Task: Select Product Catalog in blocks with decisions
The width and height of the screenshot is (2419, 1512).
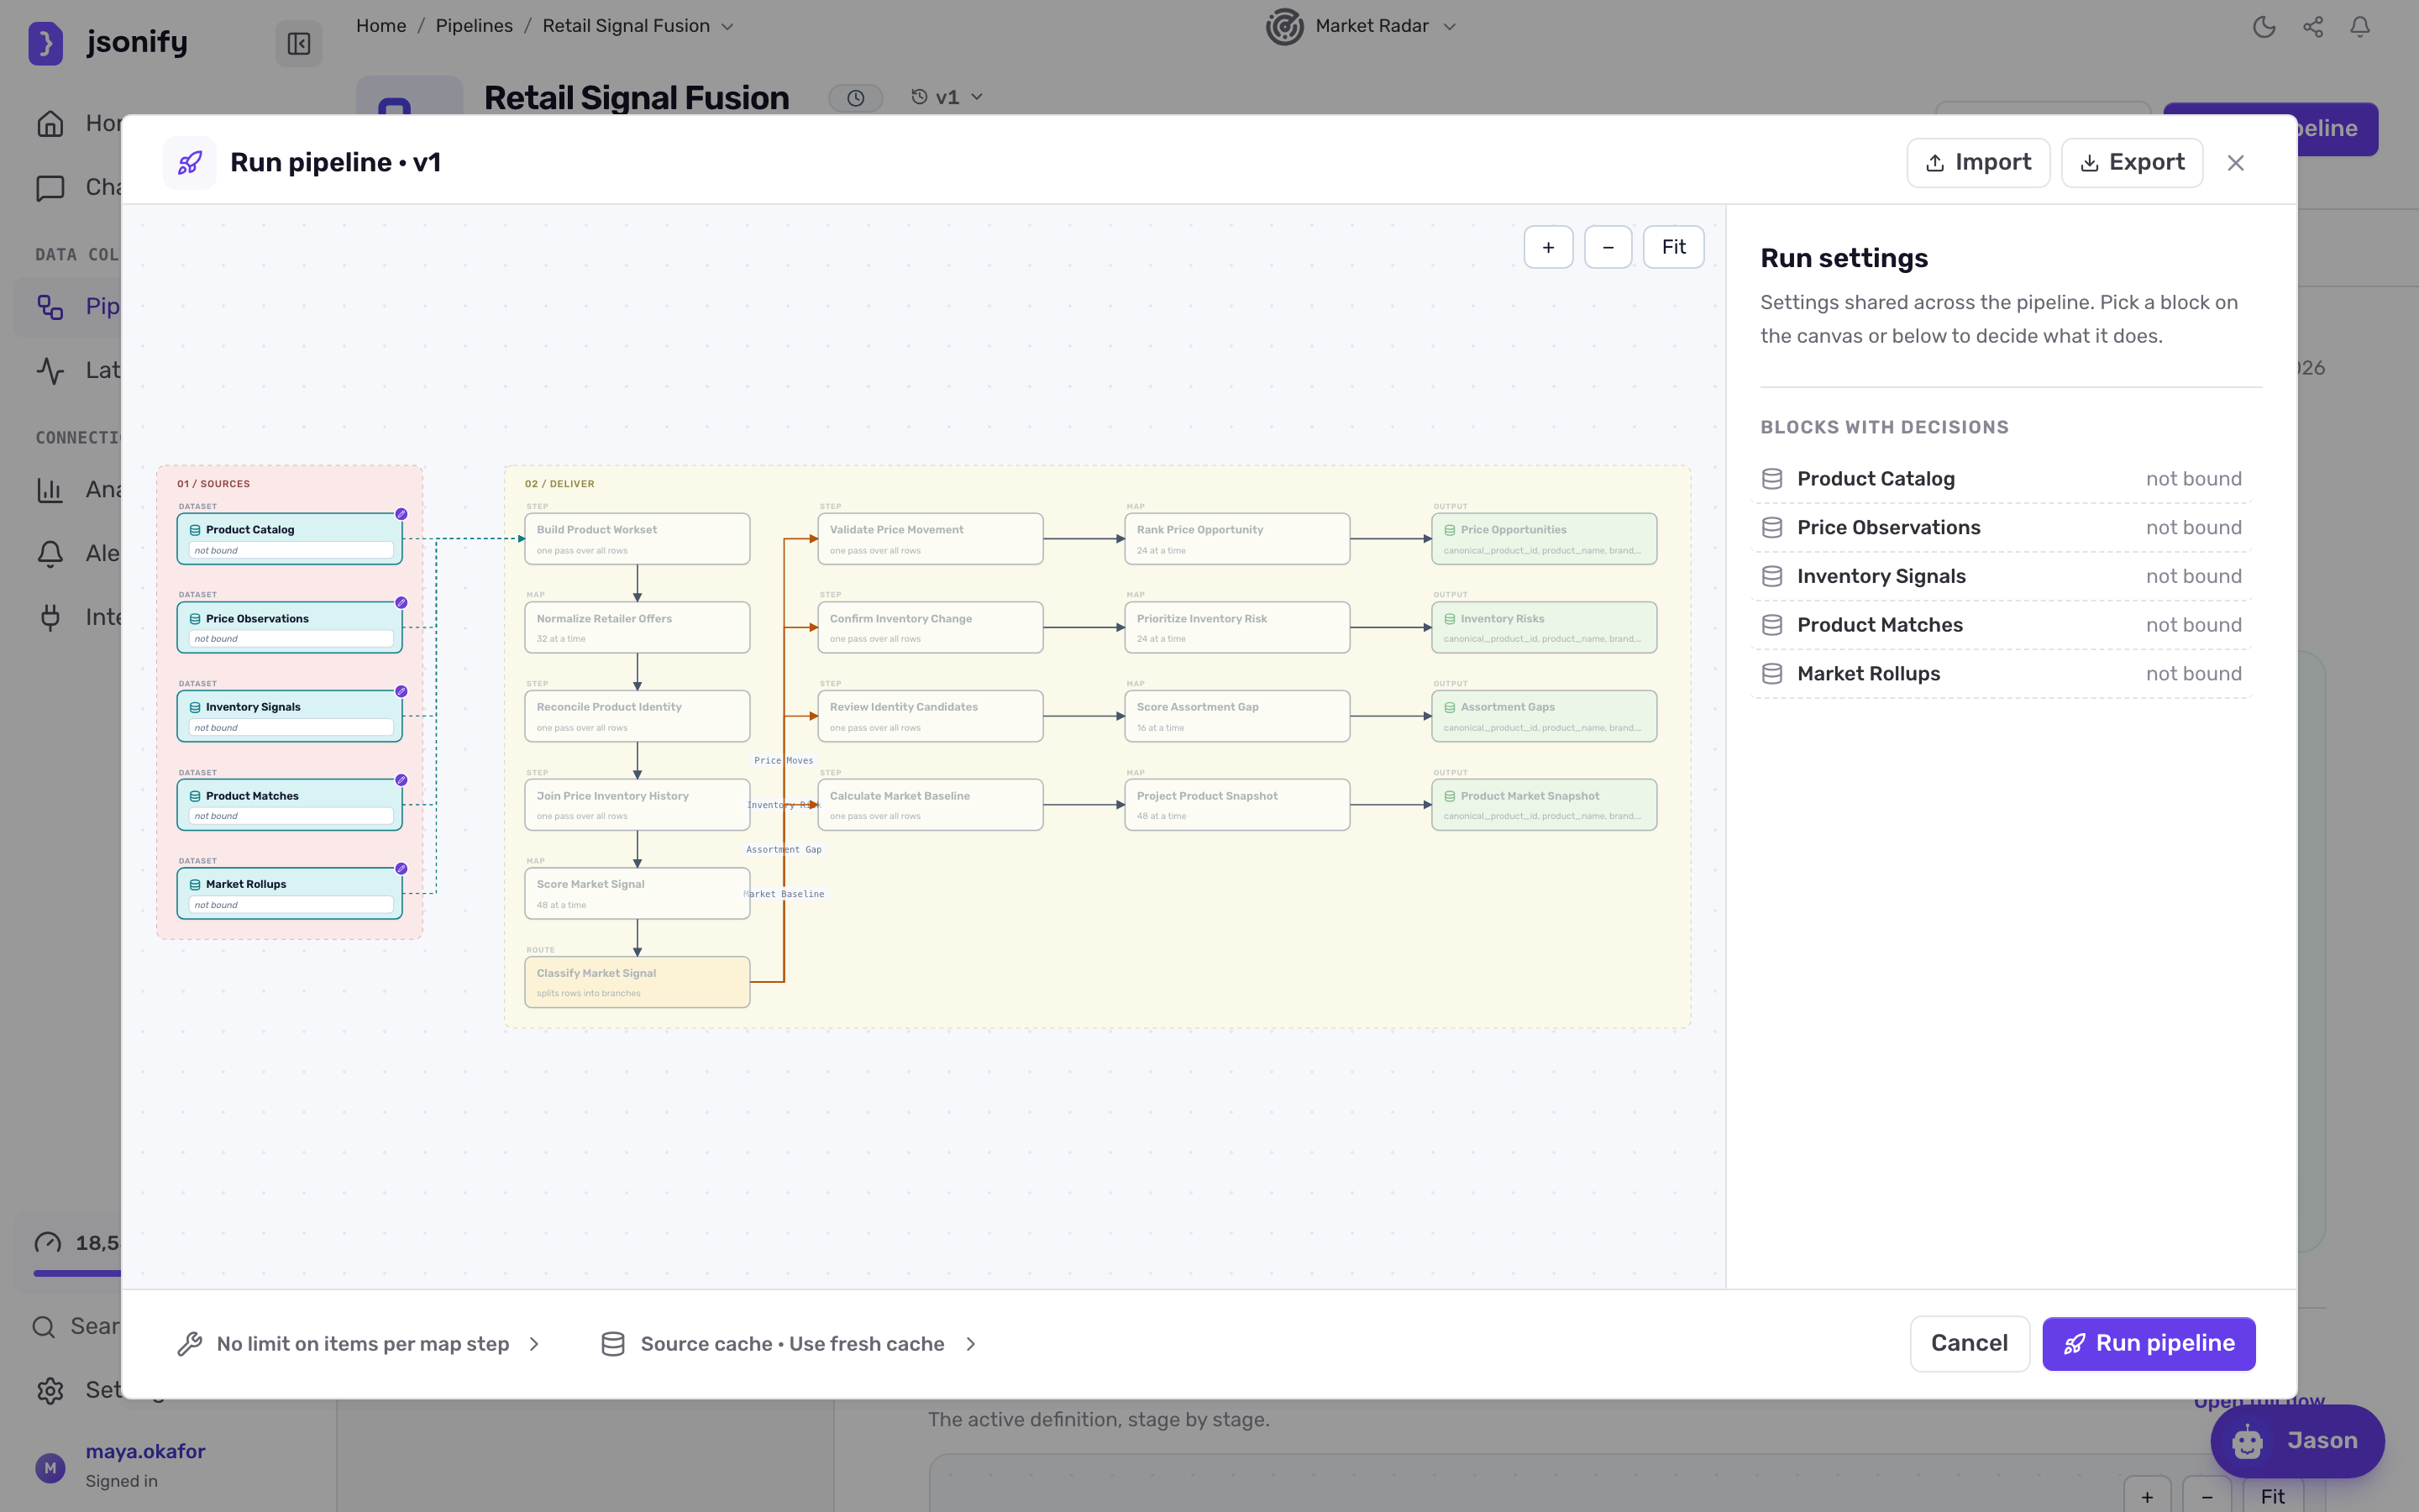Action: [x=2002, y=479]
